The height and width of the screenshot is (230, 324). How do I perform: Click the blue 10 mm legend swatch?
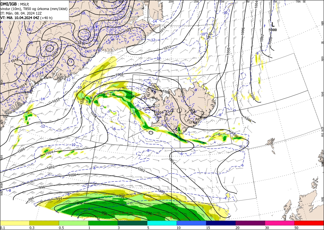click(x=191, y=223)
